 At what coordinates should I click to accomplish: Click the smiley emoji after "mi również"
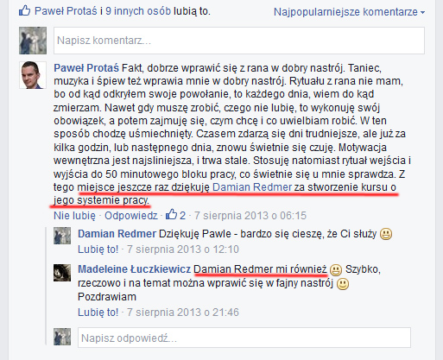click(x=336, y=270)
